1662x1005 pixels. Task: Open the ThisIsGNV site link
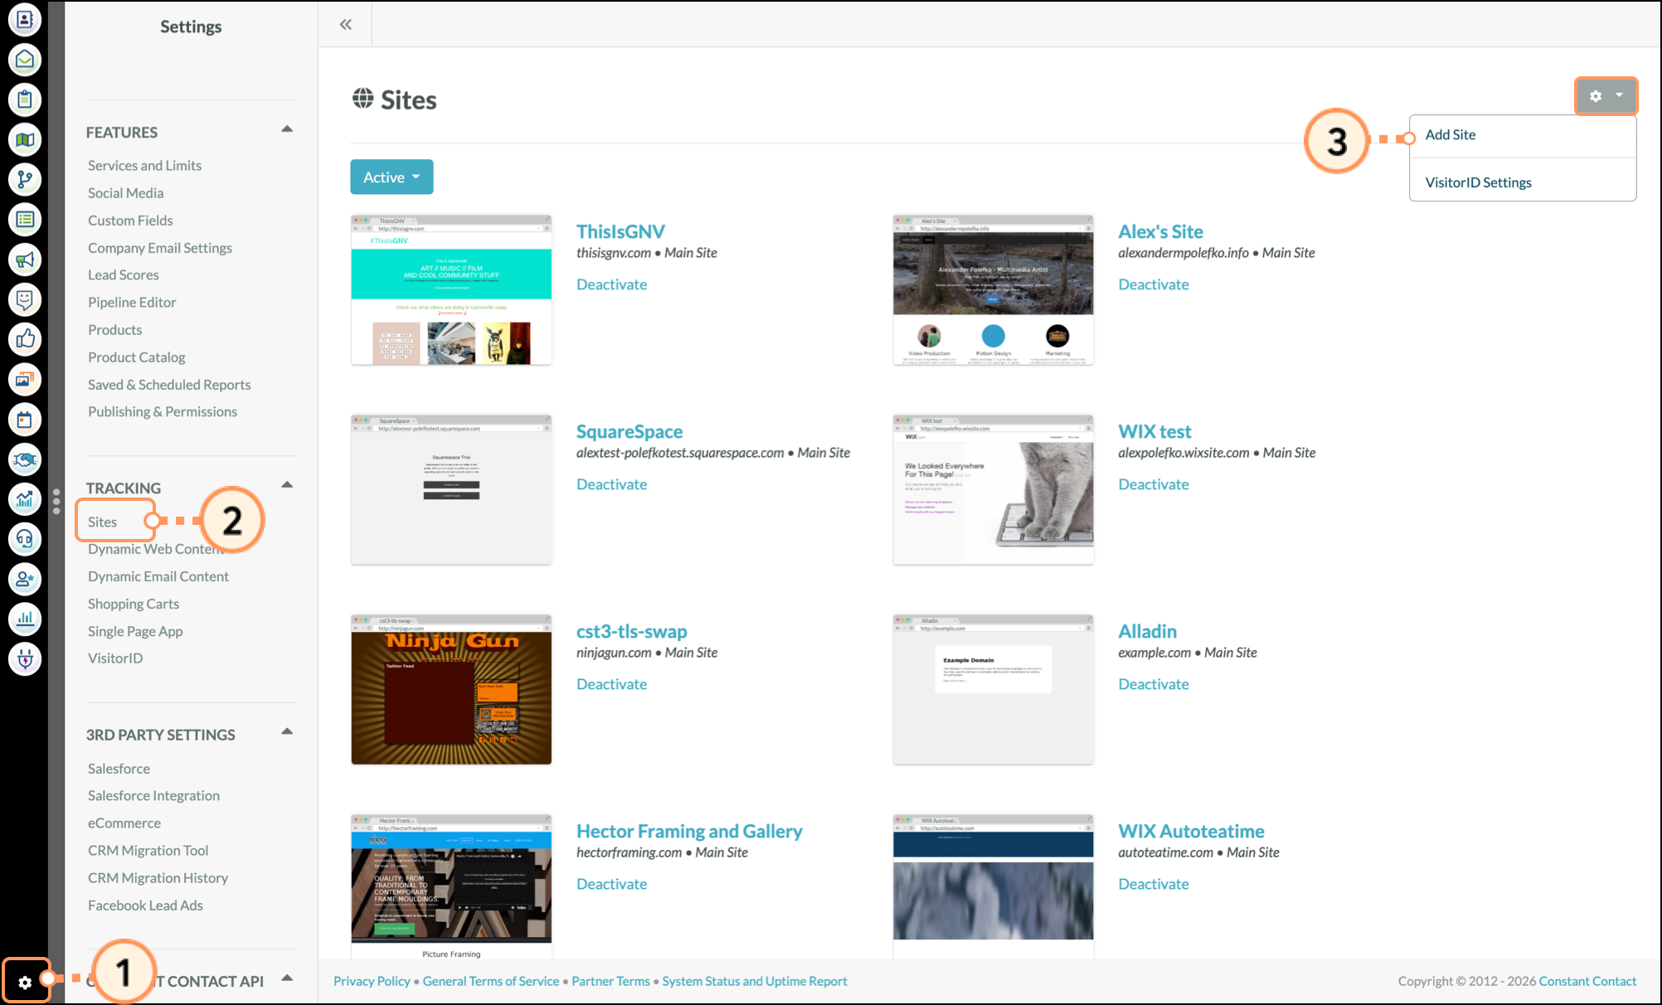click(x=620, y=231)
